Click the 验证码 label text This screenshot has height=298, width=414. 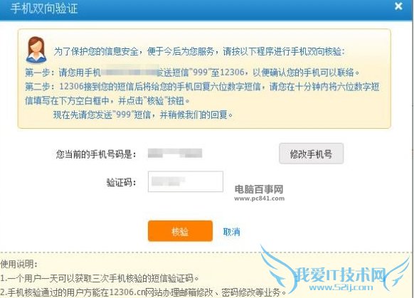tap(121, 182)
